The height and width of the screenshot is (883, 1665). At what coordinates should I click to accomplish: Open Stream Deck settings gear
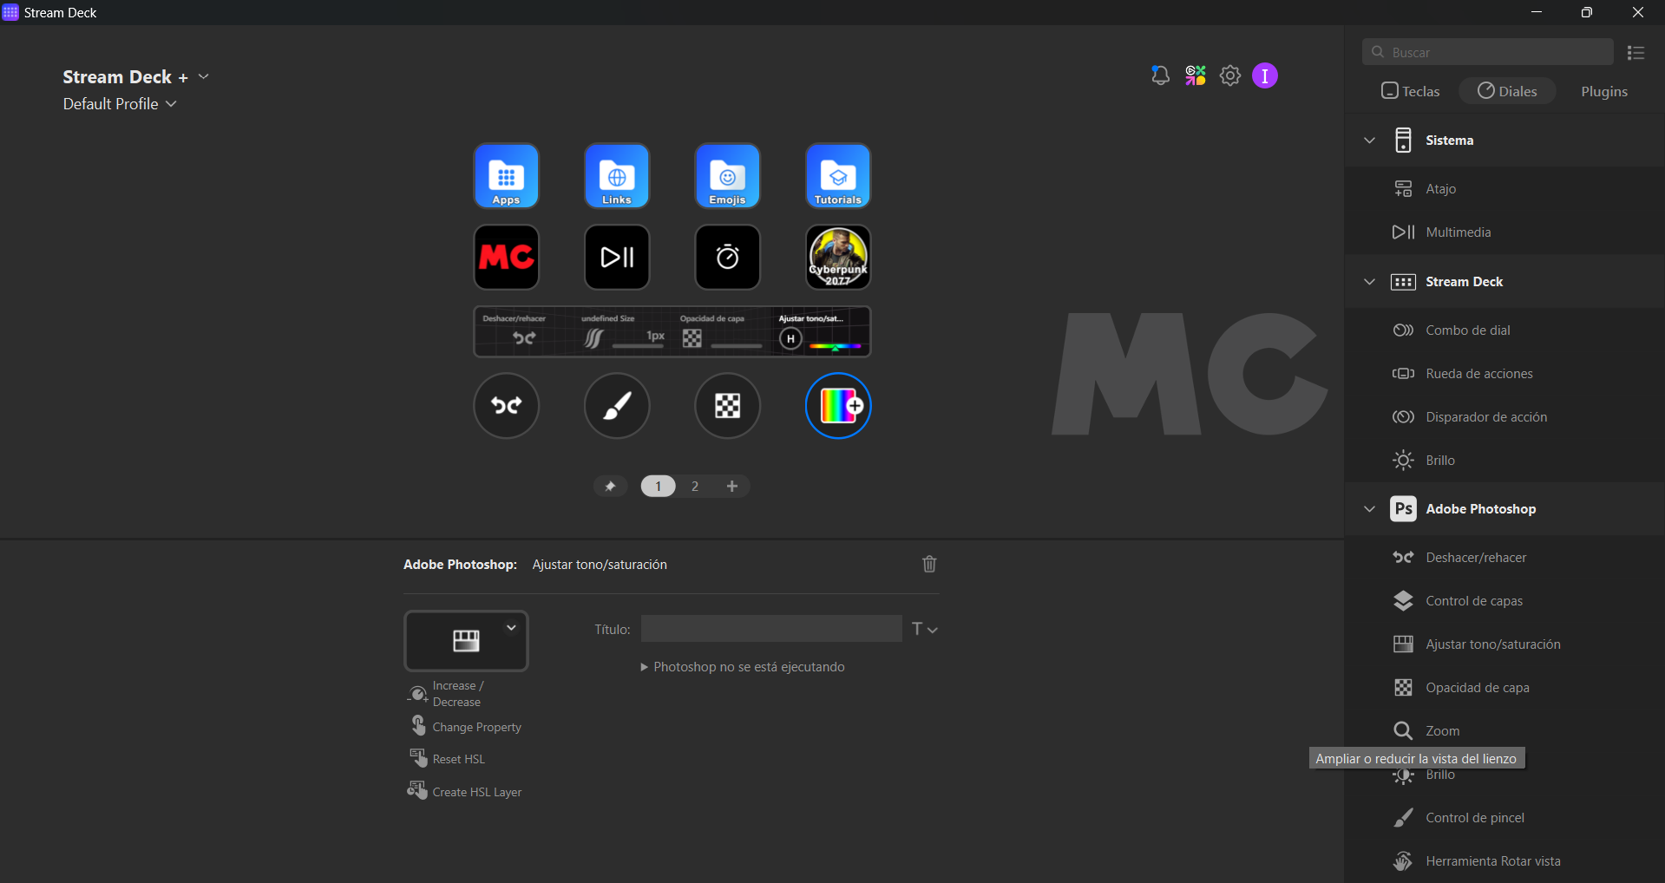coord(1229,76)
